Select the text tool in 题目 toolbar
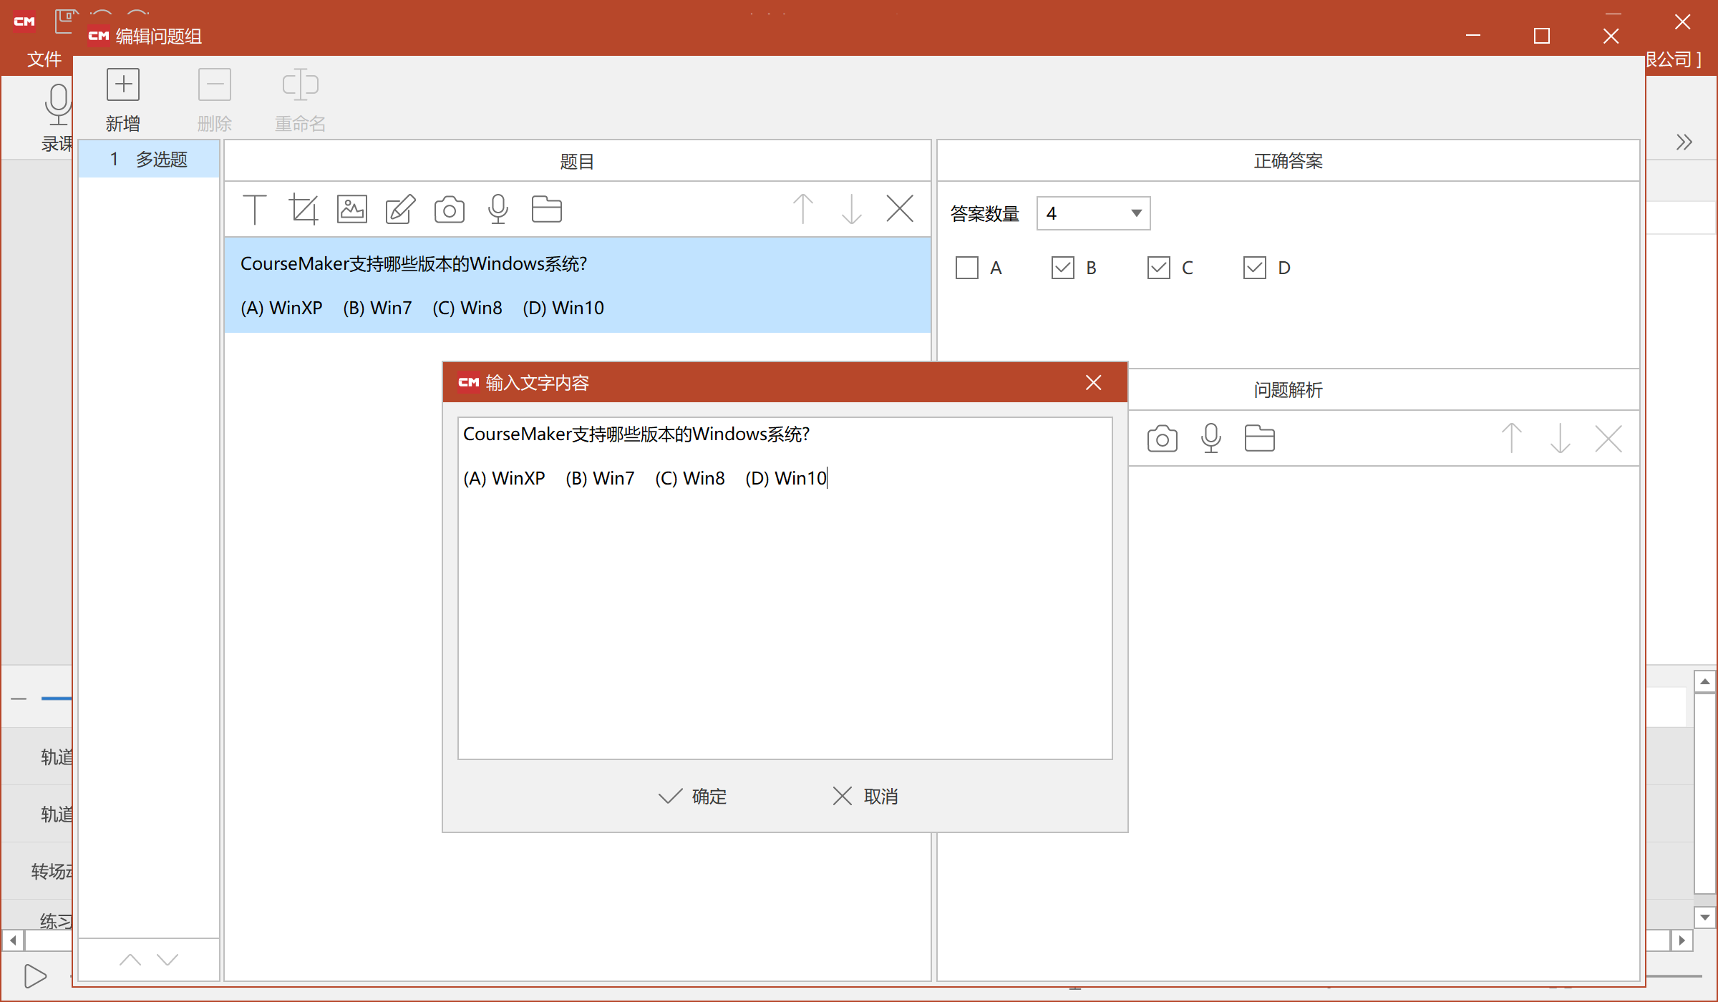Viewport: 1718px width, 1002px height. [255, 210]
